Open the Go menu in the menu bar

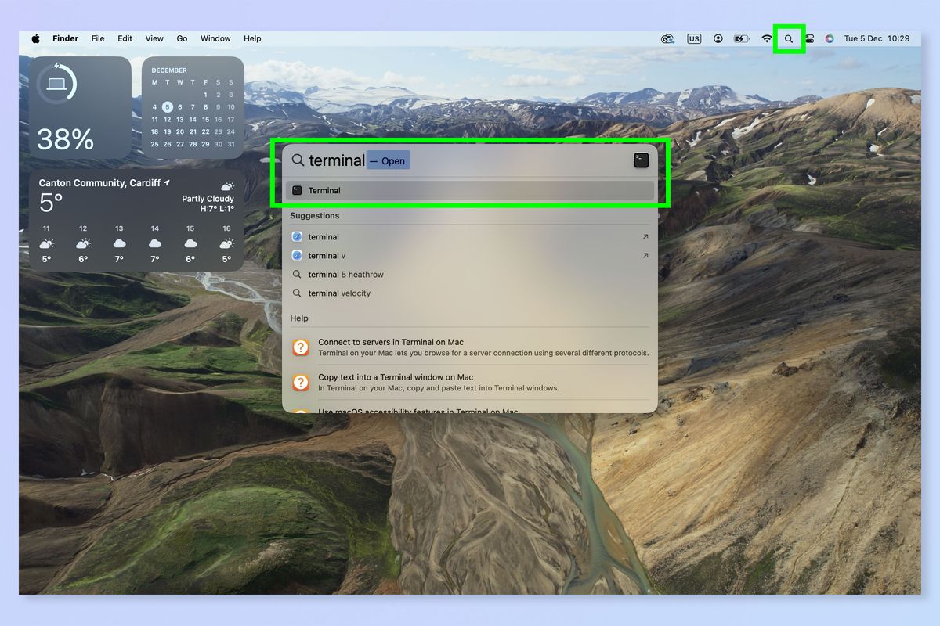tap(182, 38)
